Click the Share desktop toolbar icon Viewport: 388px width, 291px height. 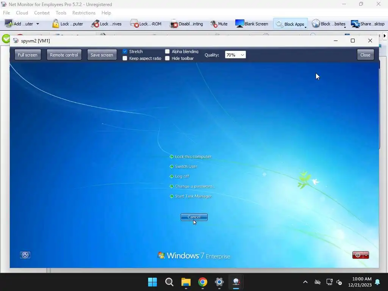click(x=355, y=24)
